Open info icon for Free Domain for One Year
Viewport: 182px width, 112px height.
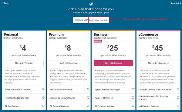[x=43, y=97]
